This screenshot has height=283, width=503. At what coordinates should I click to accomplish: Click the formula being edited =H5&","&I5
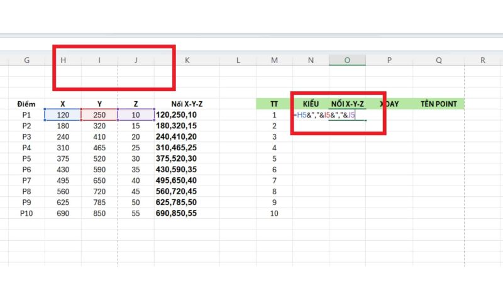coord(324,115)
